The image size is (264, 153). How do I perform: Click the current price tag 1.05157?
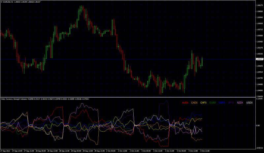[x=260, y=59]
